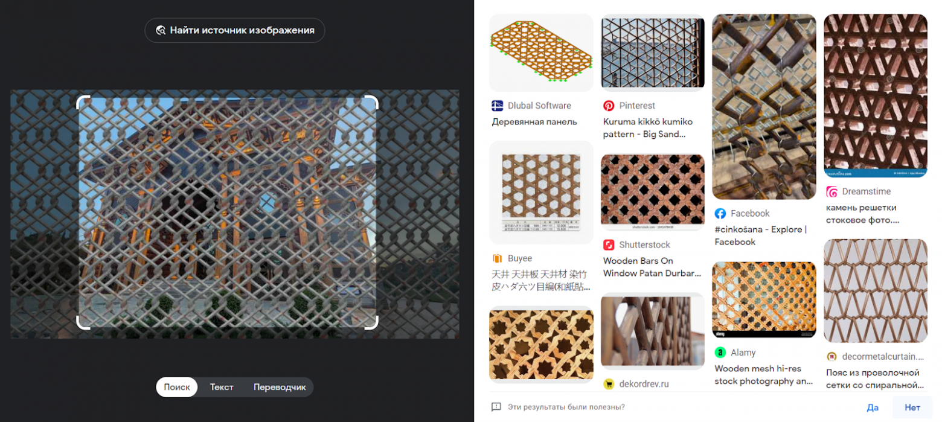Click the Shutterstock favicon

click(x=609, y=245)
